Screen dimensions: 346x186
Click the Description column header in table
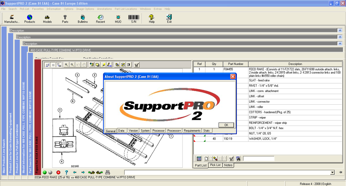(295, 64)
